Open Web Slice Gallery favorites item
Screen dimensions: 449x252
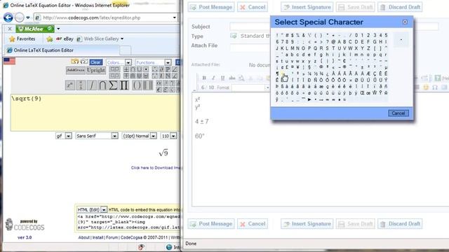click(100, 39)
